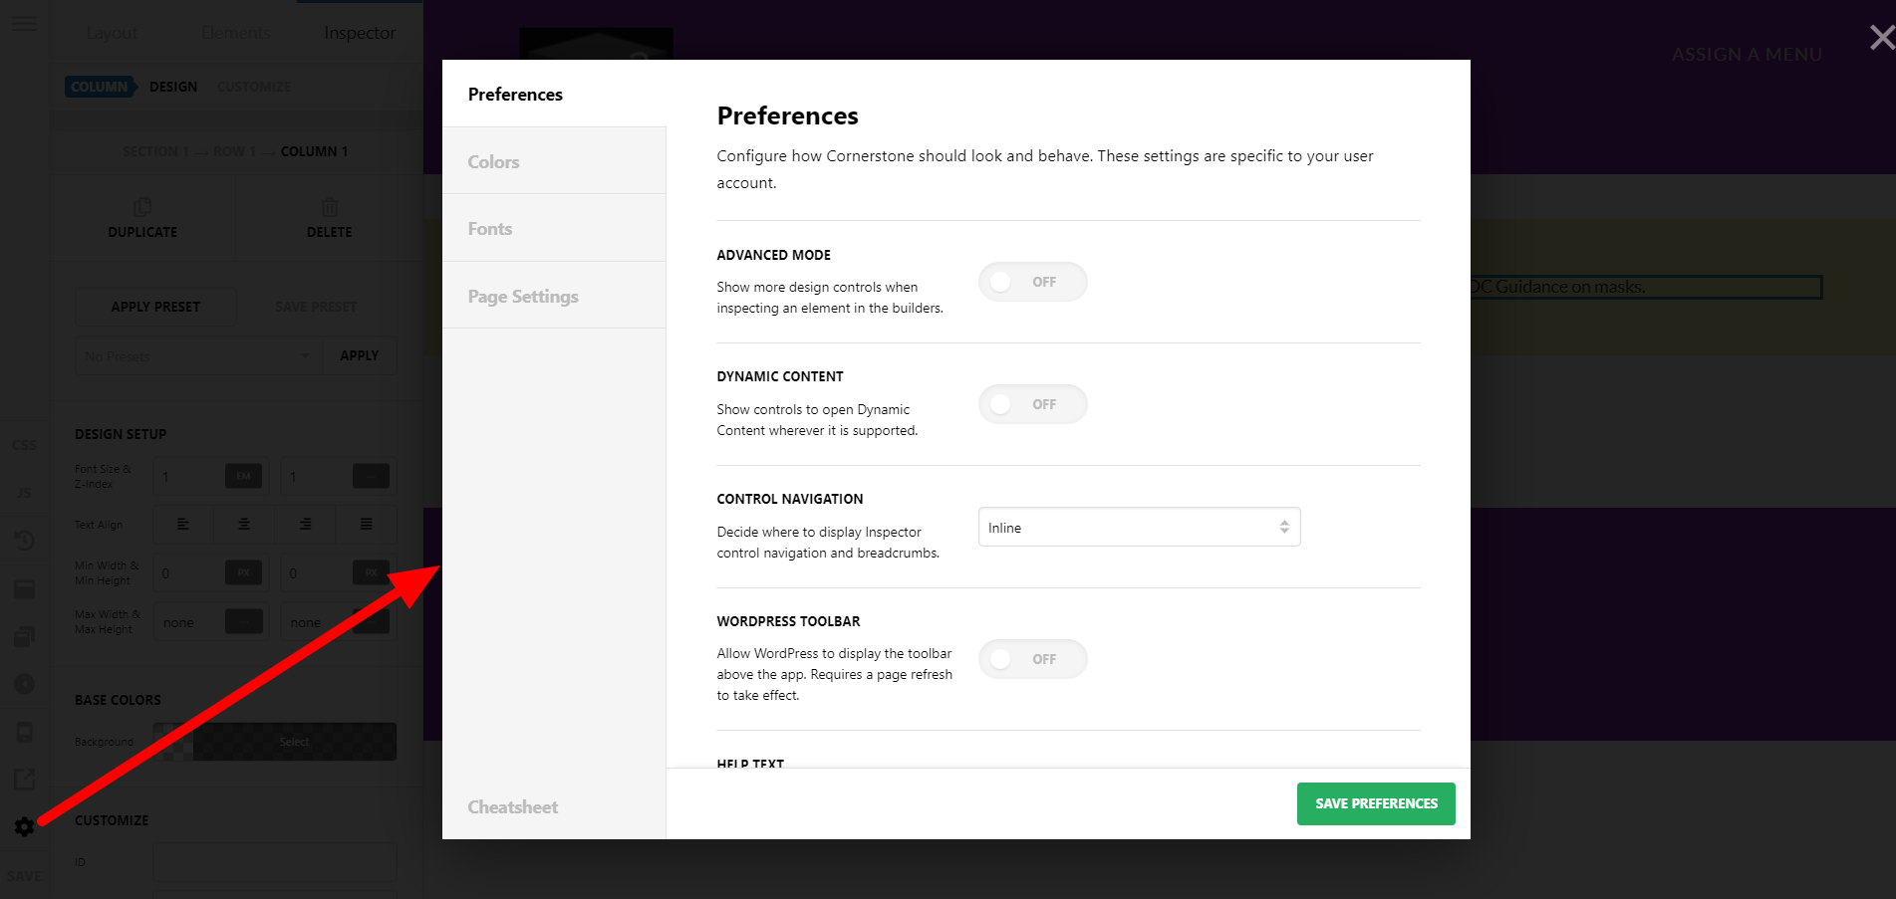Image resolution: width=1896 pixels, height=899 pixels.
Task: Switch to the Fonts tab
Action: pyautogui.click(x=554, y=228)
